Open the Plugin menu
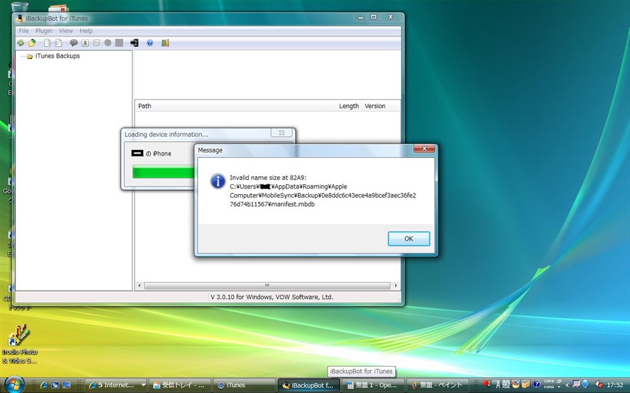This screenshot has width=630, height=393. 44,31
